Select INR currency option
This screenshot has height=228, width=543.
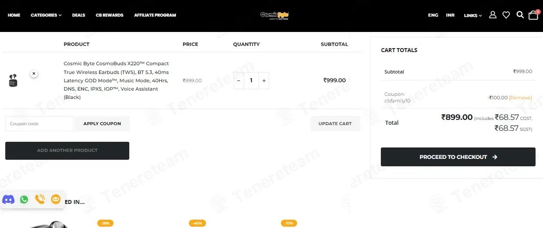450,15
